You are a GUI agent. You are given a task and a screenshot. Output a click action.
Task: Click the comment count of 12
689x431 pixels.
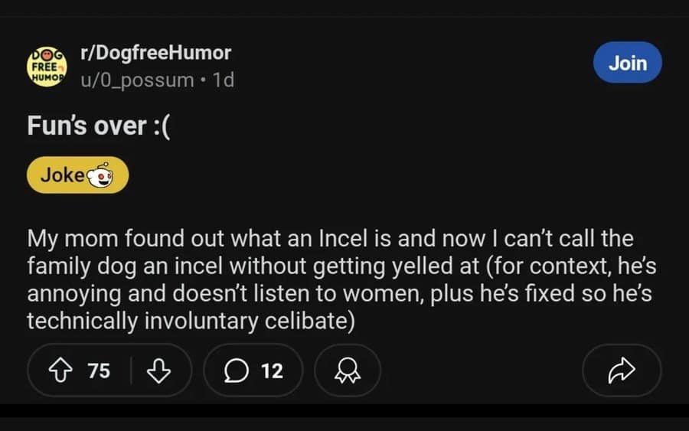[x=272, y=371]
